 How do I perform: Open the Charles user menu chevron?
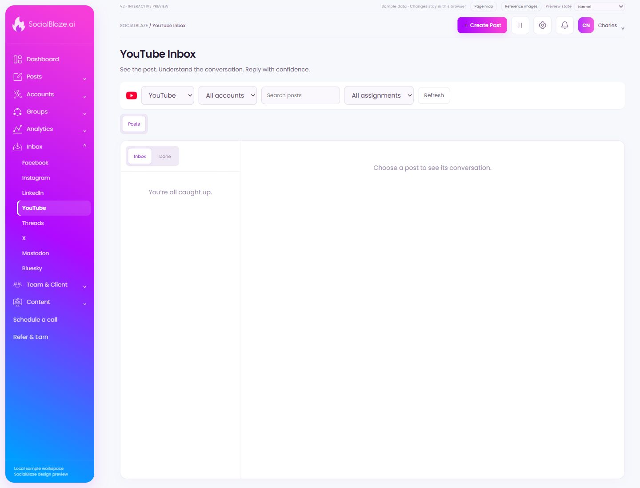click(623, 28)
